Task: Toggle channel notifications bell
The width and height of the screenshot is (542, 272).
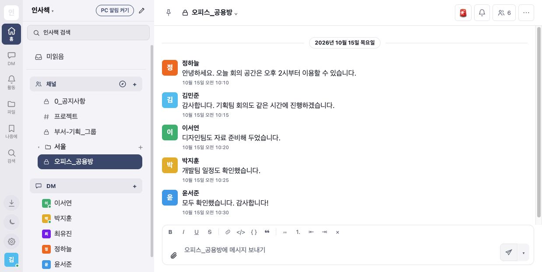Action: pyautogui.click(x=482, y=13)
